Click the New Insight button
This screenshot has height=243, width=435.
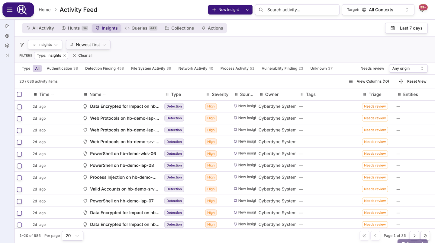pyautogui.click(x=226, y=10)
